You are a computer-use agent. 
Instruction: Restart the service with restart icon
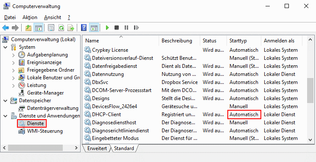point(136,28)
